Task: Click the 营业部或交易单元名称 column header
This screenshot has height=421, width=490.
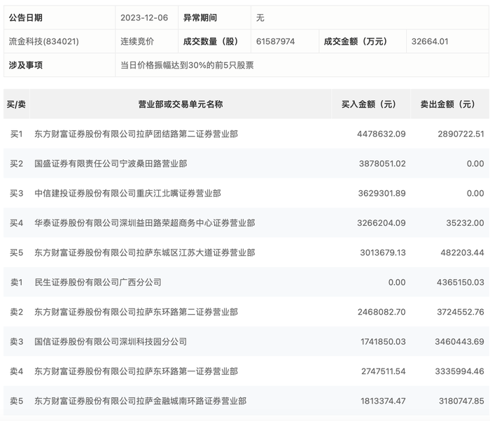Action: [x=181, y=104]
